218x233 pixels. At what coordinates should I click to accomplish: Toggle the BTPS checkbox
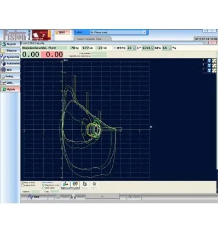click(115, 48)
